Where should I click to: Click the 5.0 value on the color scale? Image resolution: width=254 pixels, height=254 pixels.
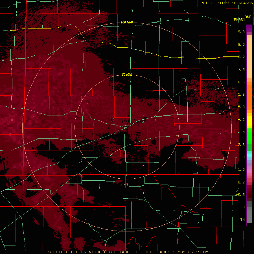[241, 107]
